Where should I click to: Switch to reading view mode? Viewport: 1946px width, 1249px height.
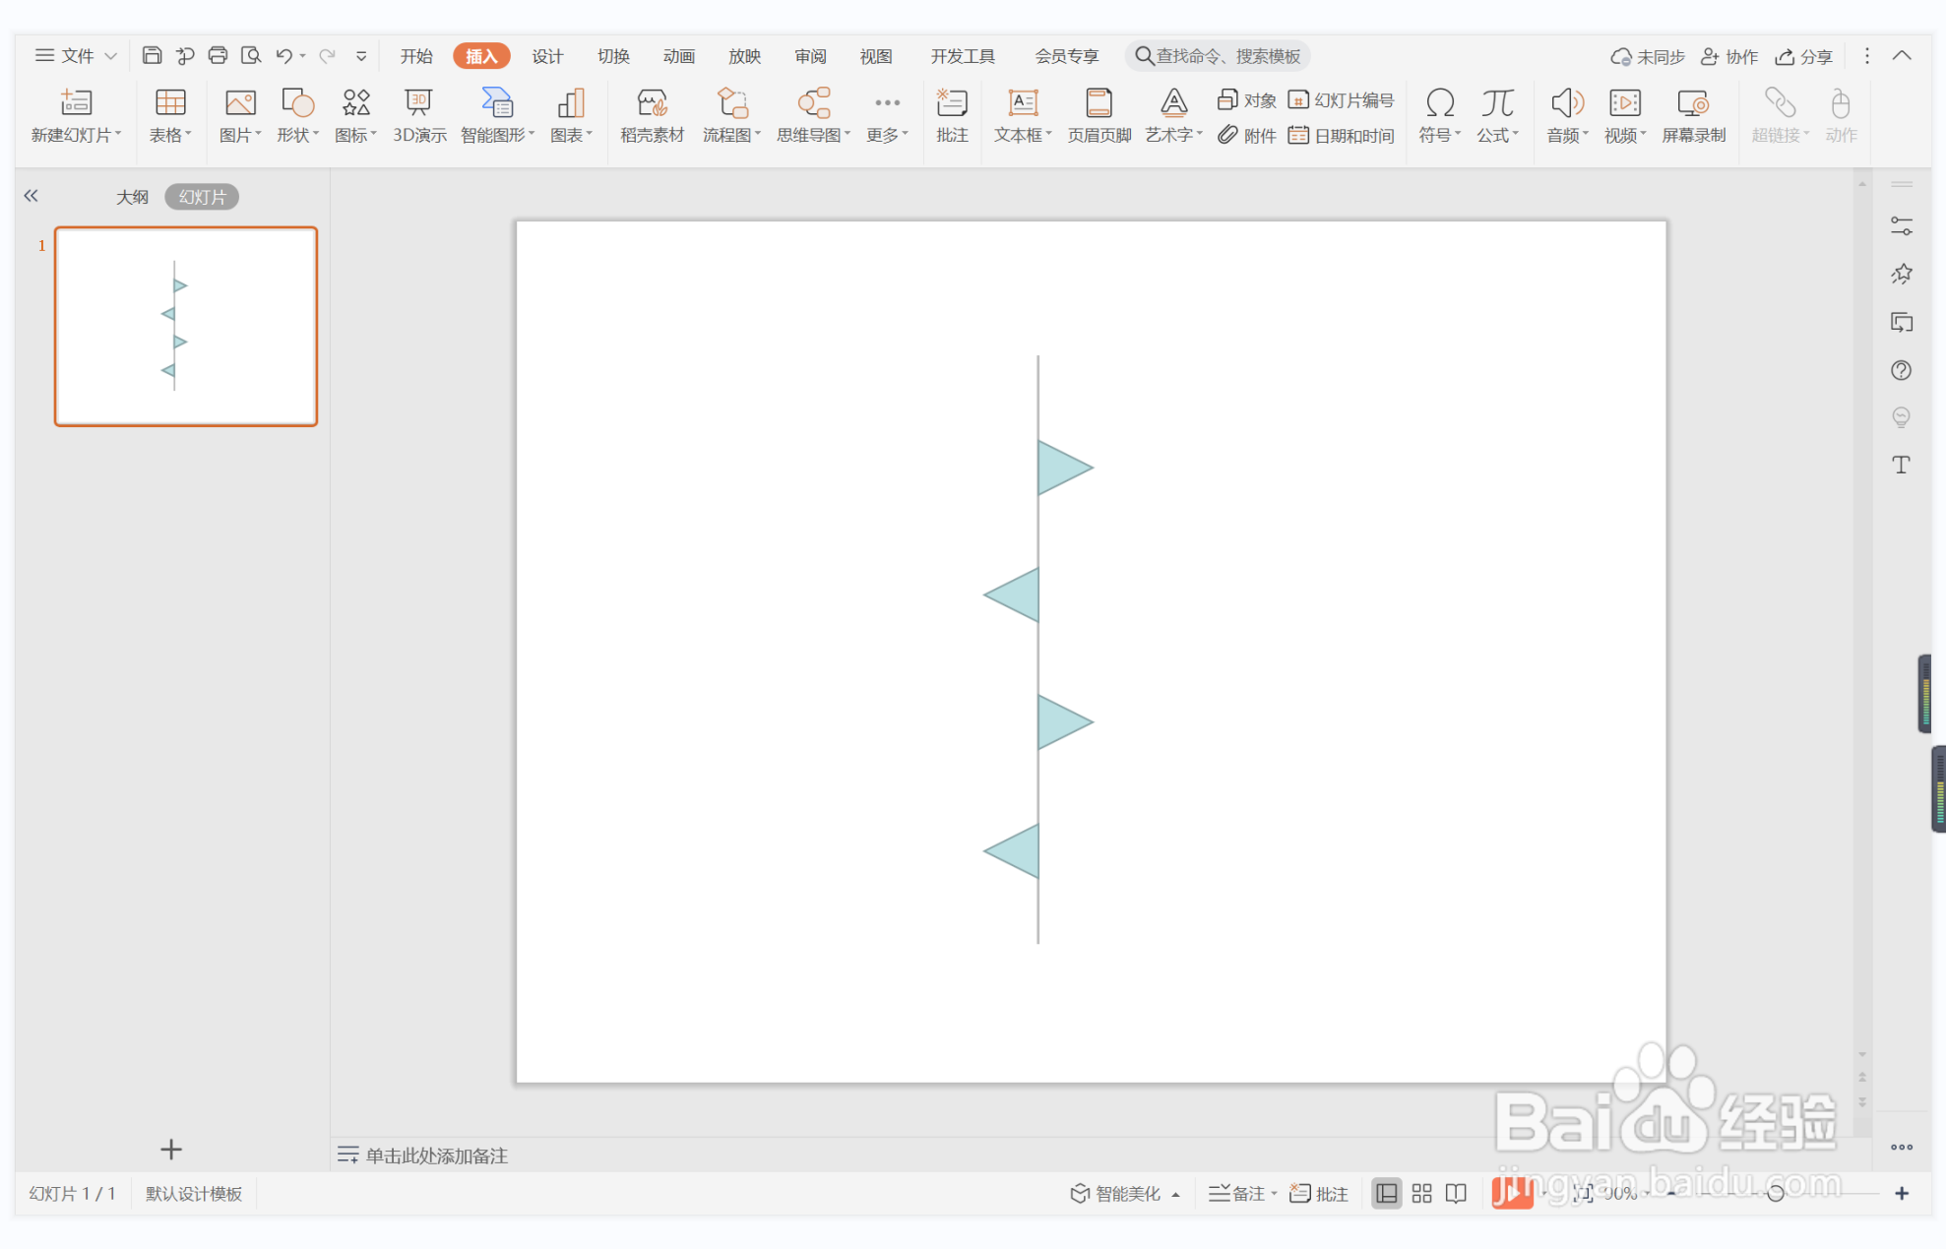(x=1456, y=1193)
